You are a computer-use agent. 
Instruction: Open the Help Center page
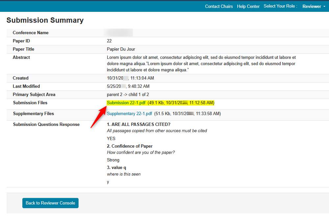pyautogui.click(x=248, y=6)
